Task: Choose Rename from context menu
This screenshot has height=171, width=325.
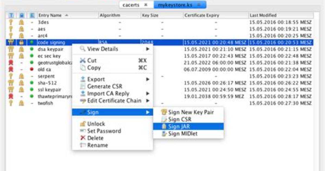Action: pos(112,145)
